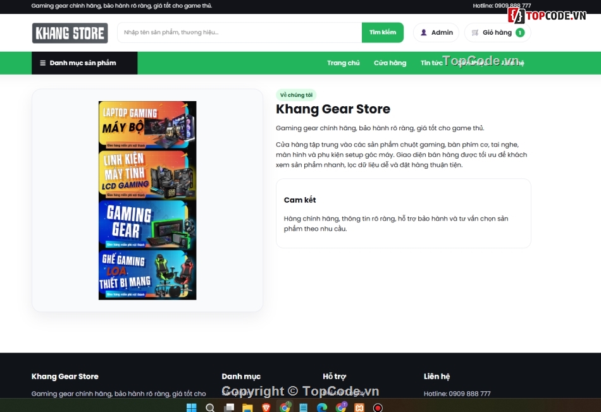Image resolution: width=601 pixels, height=412 pixels.
Task: Go to the Trang chủ menu item
Action: (x=343, y=63)
